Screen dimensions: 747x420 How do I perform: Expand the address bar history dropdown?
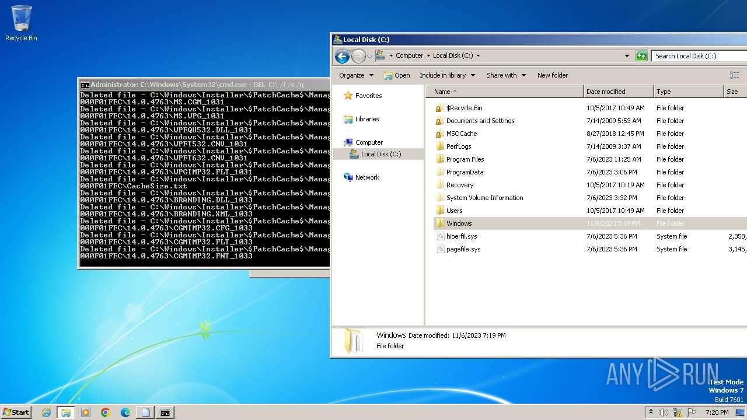[627, 56]
